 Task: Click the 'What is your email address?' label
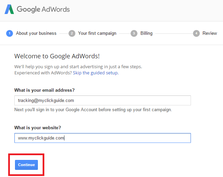click(x=44, y=90)
